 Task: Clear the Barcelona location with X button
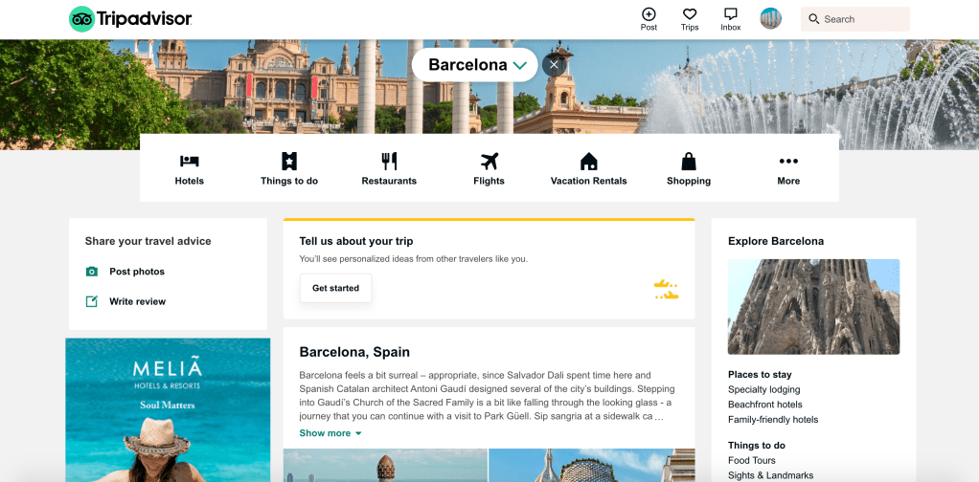point(553,65)
